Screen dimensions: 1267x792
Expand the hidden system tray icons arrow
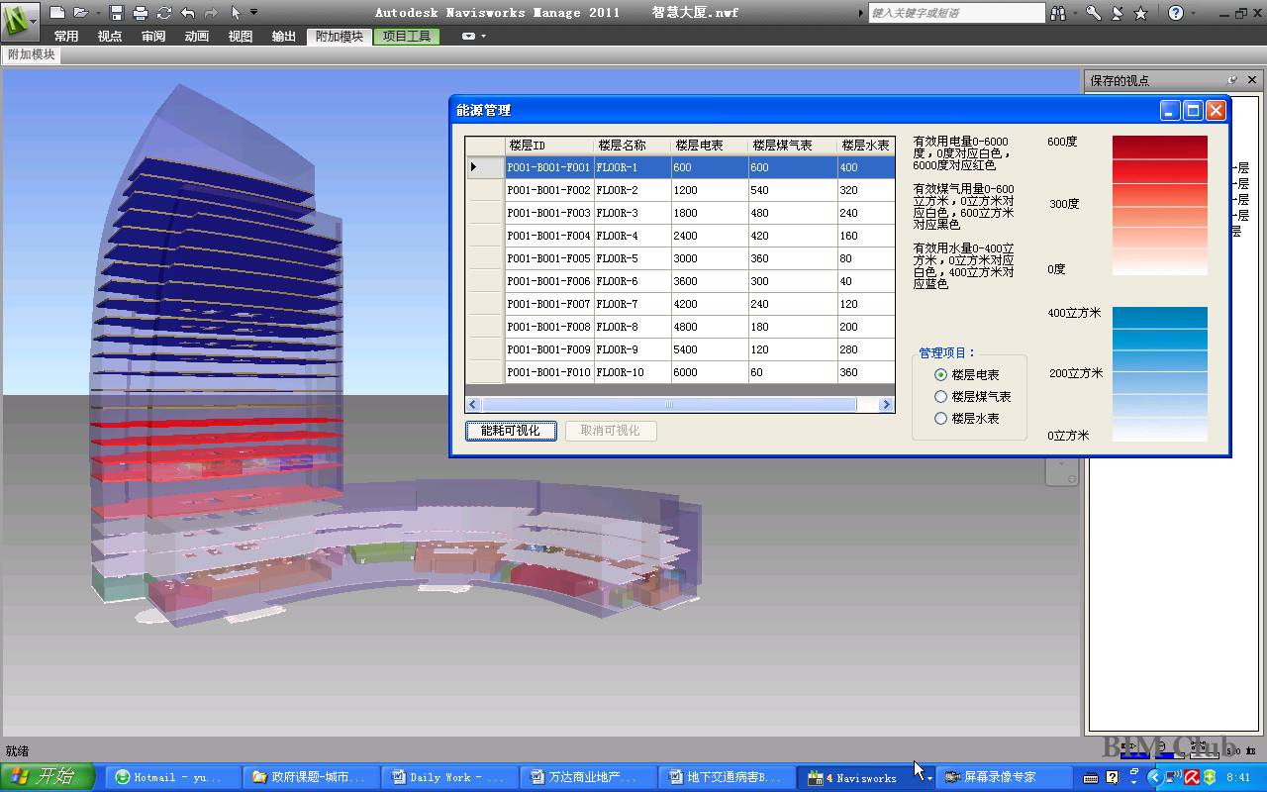point(1154,778)
